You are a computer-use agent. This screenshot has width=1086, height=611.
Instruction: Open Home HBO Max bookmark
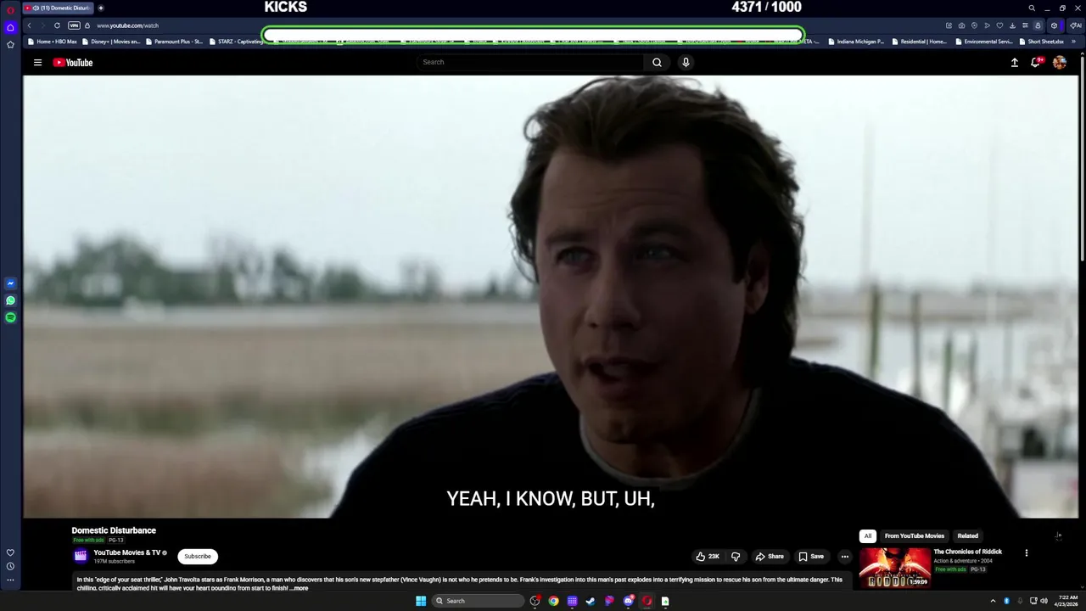[52, 41]
